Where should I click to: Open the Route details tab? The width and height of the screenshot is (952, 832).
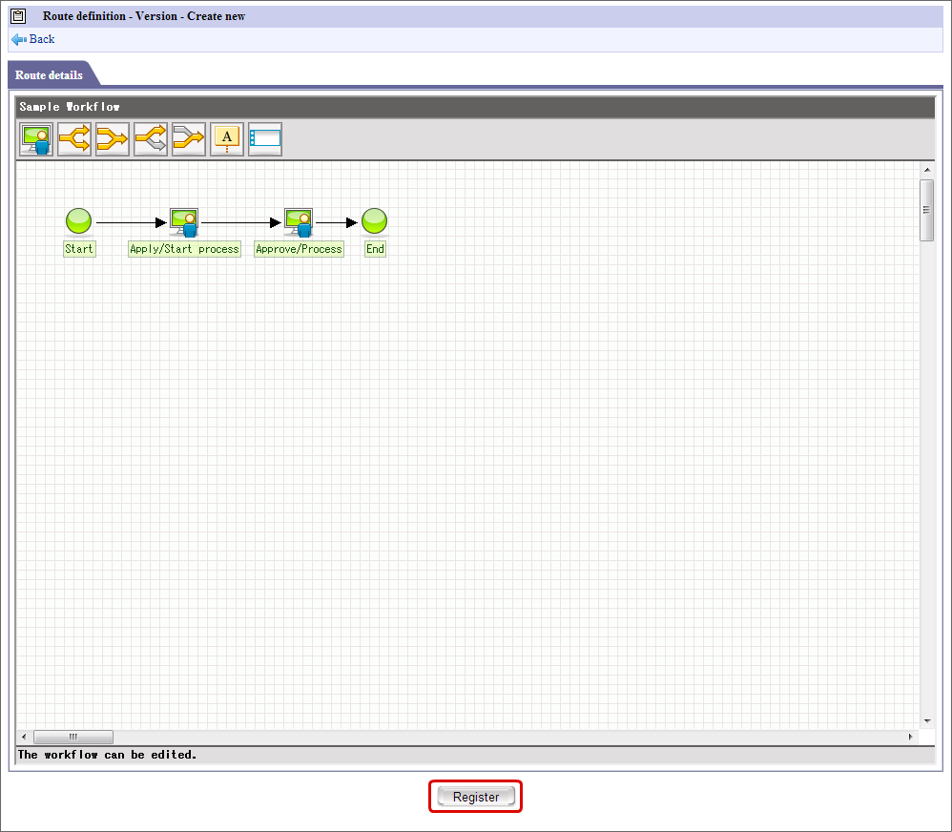click(50, 74)
